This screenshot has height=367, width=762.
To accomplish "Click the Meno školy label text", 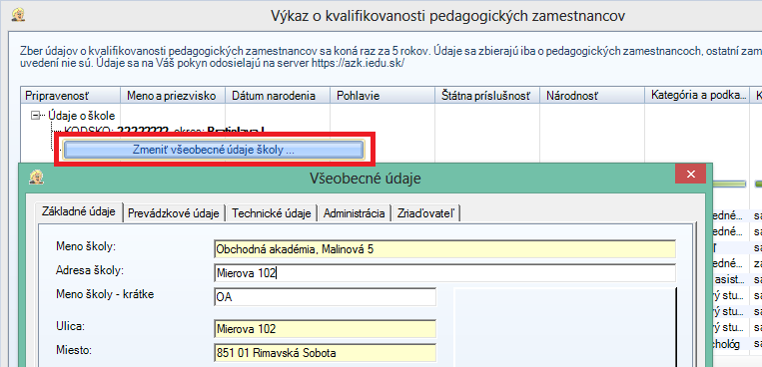I will click(85, 246).
